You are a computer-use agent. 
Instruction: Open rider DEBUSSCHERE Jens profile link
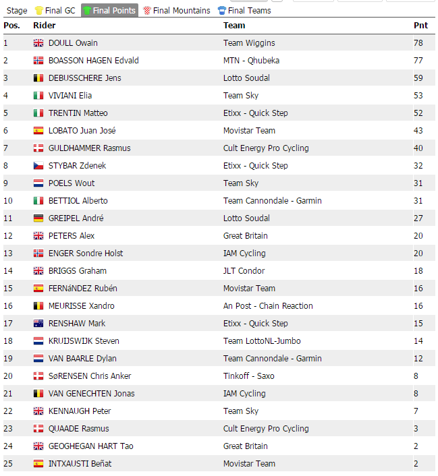[x=85, y=78]
